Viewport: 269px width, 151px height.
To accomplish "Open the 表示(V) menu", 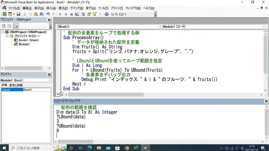I will pos(39,8).
